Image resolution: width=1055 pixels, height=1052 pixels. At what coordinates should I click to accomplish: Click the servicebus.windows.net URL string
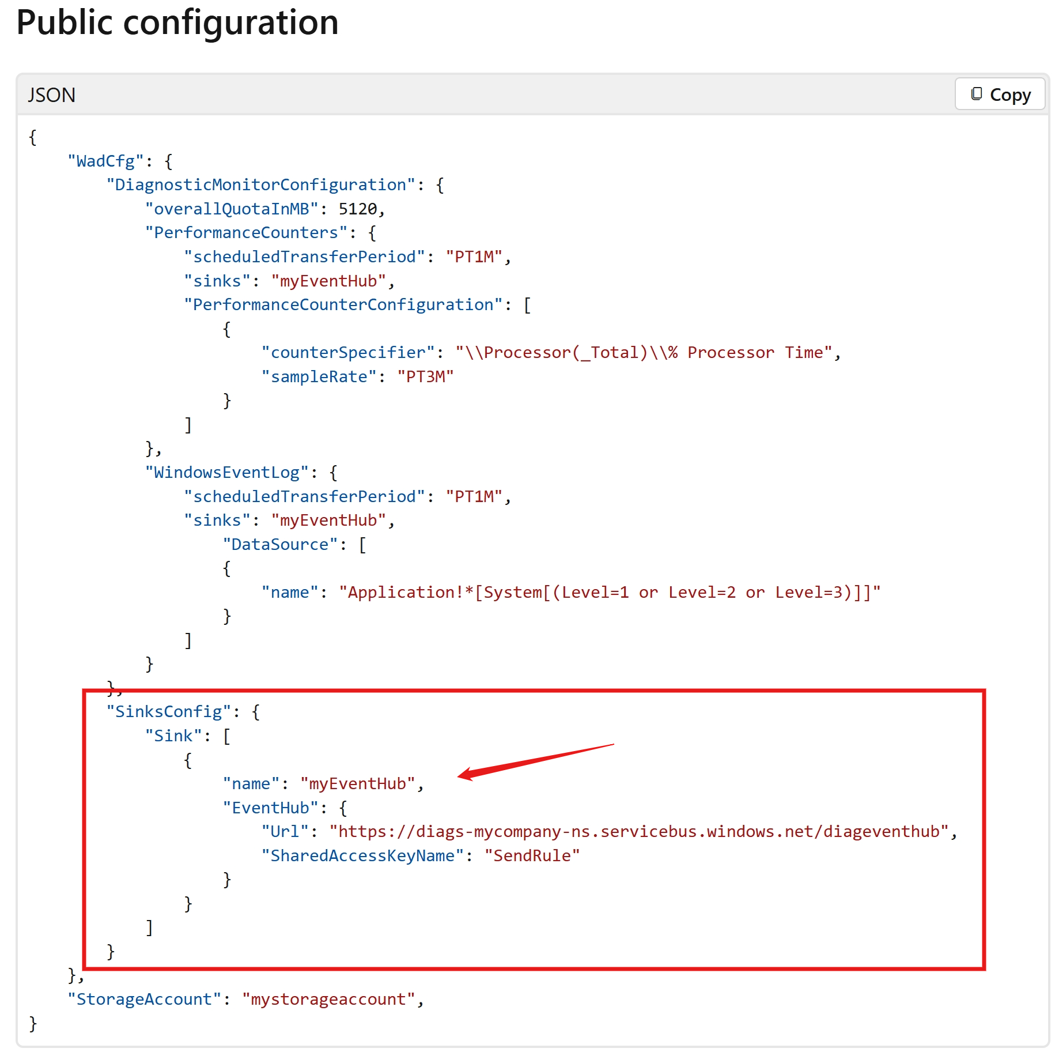point(639,832)
